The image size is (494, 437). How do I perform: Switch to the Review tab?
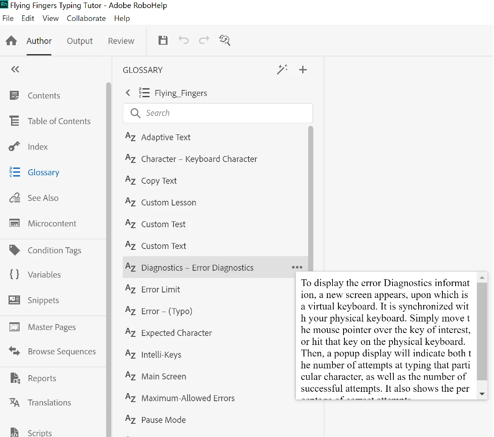121,41
